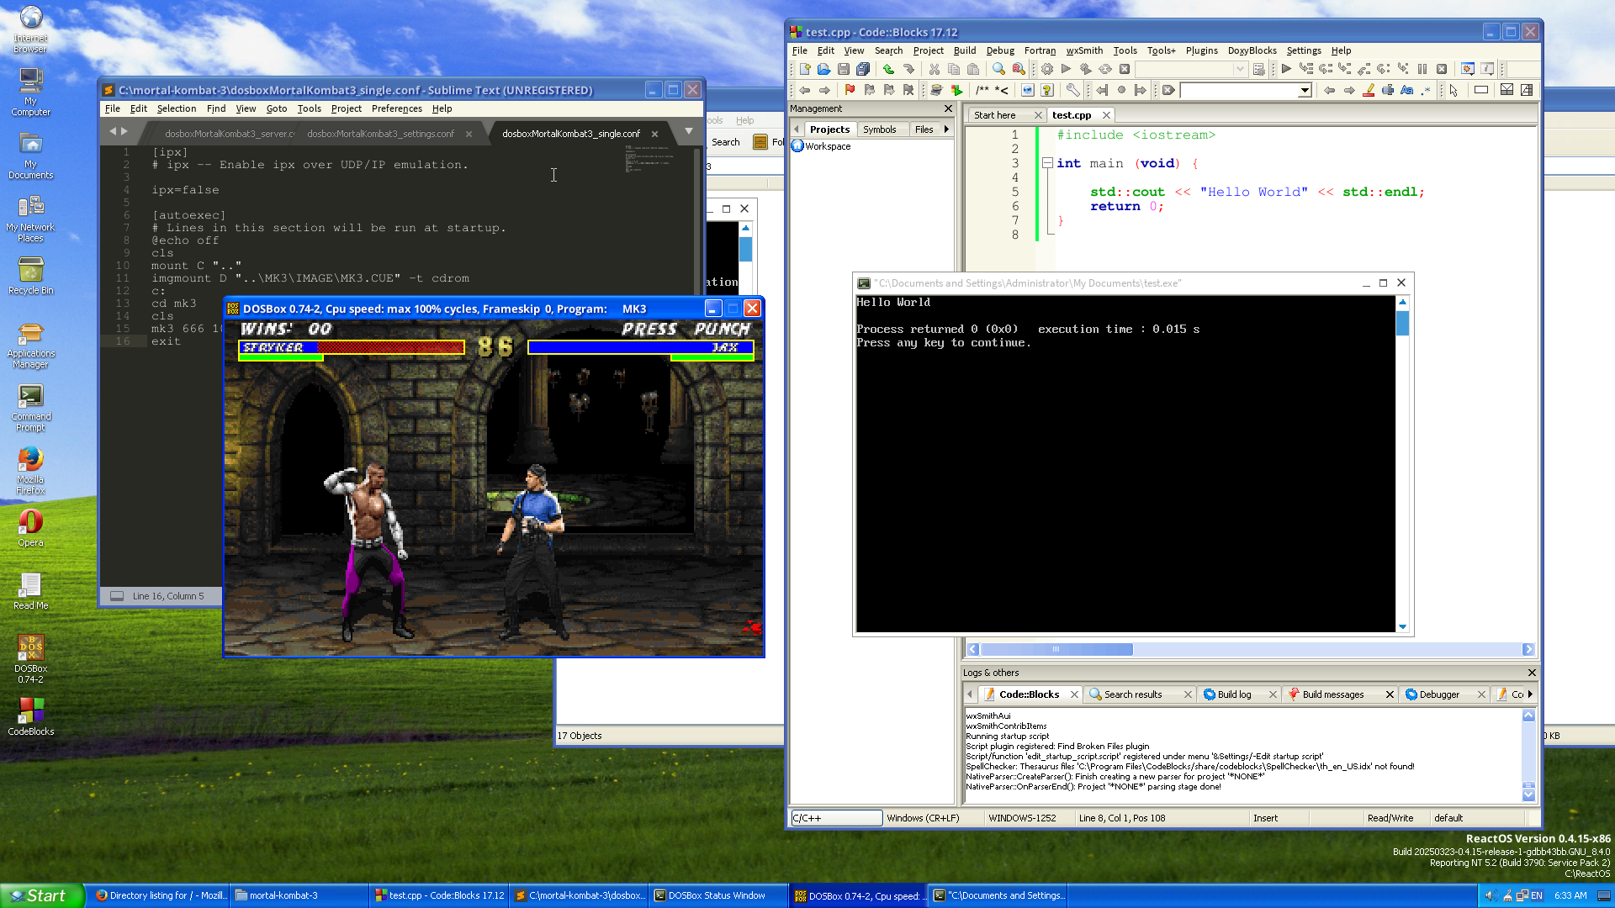This screenshot has height=908, width=1615.
Task: Click console window vertical scrollbar thumb
Action: click(x=1402, y=323)
